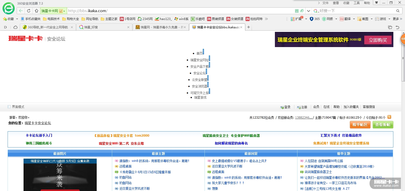The height and width of the screenshot is (191, 405).
Task: Open a new tab with the plus button
Action: point(249,27)
